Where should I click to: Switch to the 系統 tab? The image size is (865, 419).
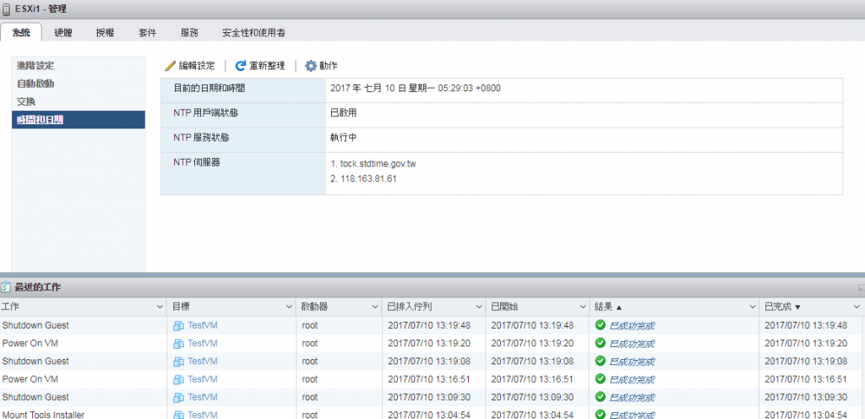point(21,33)
